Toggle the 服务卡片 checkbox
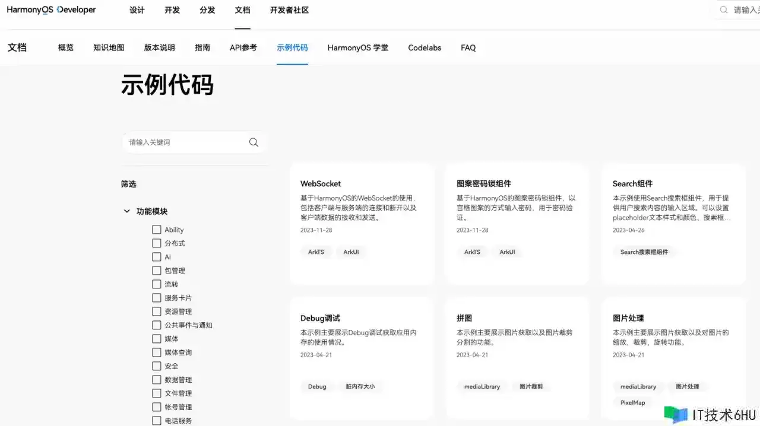Screen dimensions: 760x426 coord(157,298)
